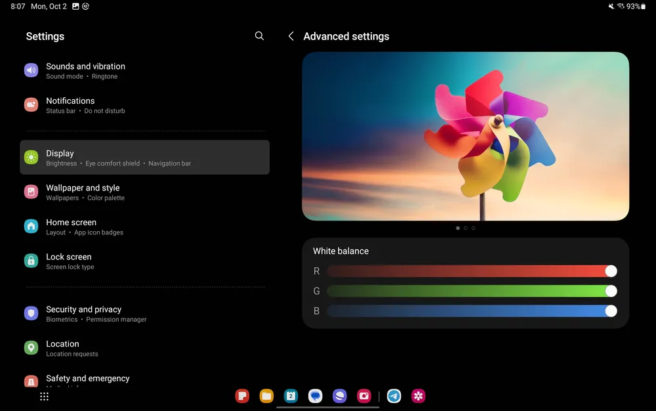This screenshot has height=411, width=656.
Task: Open the app drawer grid icon
Action: [45, 397]
